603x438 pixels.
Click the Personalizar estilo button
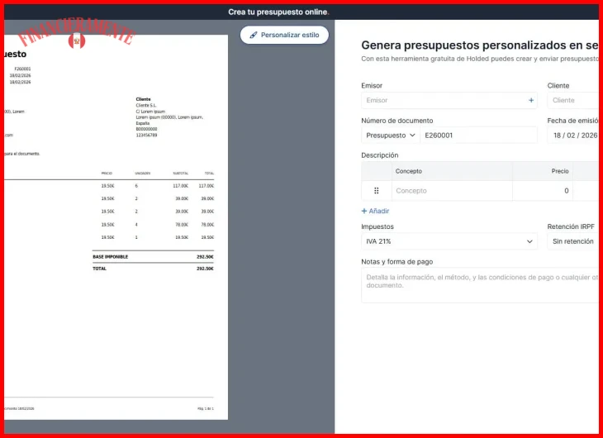pos(284,35)
